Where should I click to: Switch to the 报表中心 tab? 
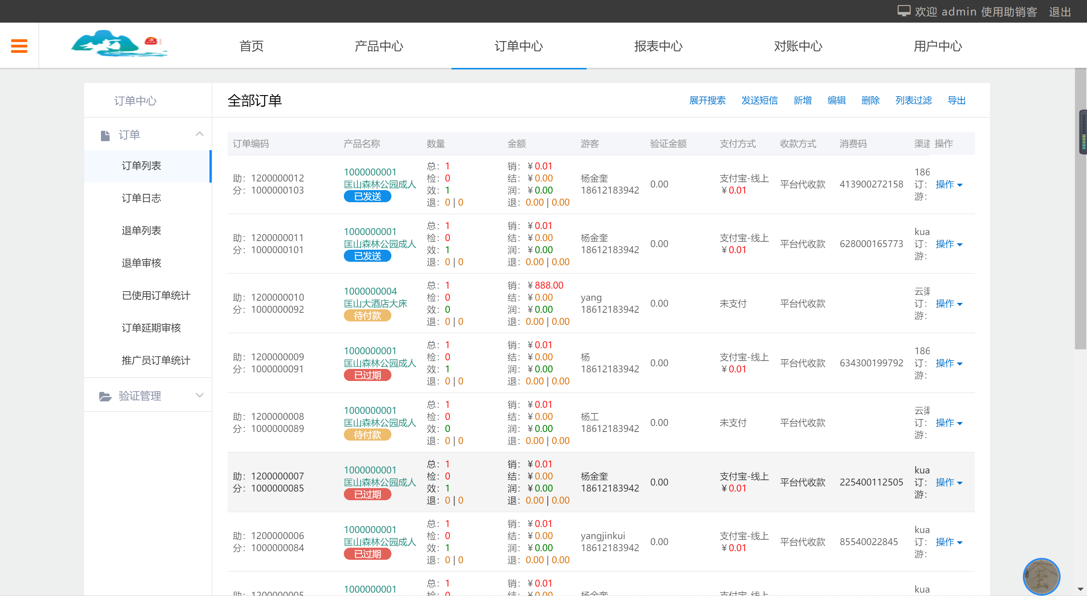point(658,46)
